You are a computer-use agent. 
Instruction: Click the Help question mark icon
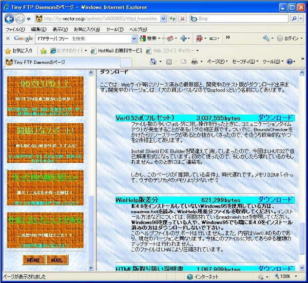(290, 62)
